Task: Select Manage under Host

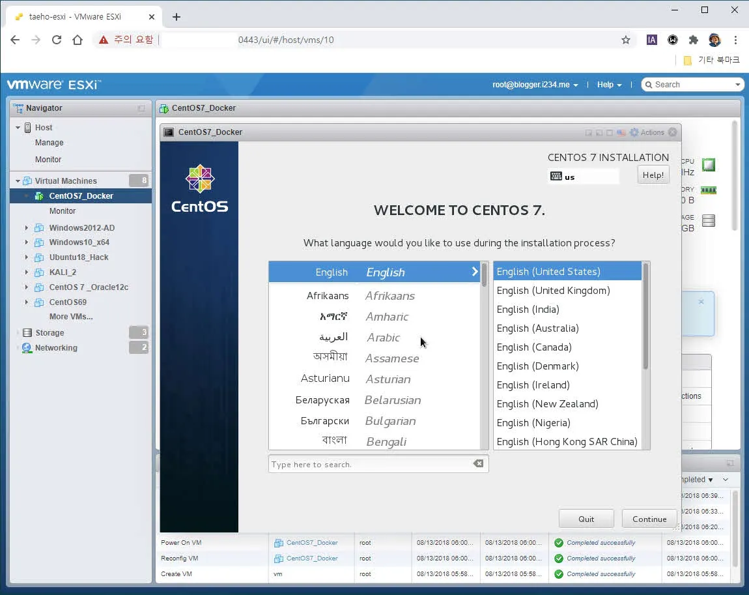Action: [x=49, y=143]
